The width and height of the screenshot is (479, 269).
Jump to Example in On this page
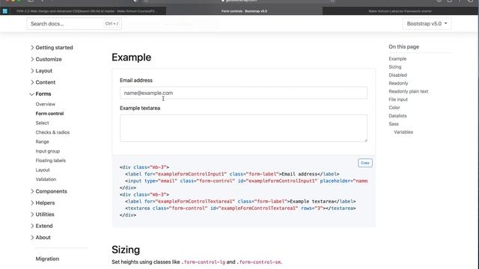click(x=397, y=58)
